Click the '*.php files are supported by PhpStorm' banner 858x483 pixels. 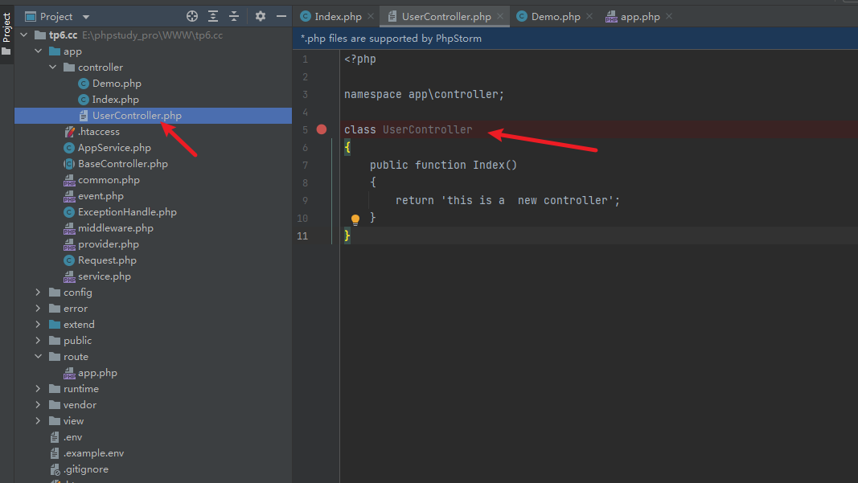pos(392,39)
